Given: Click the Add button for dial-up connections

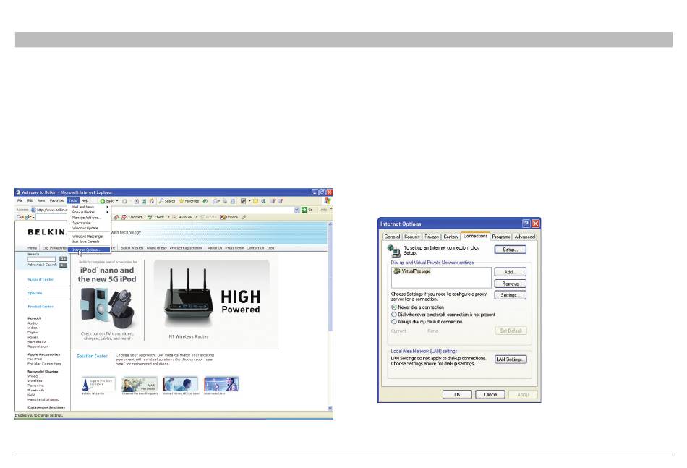Looking at the screenshot, I should coord(511,272).
